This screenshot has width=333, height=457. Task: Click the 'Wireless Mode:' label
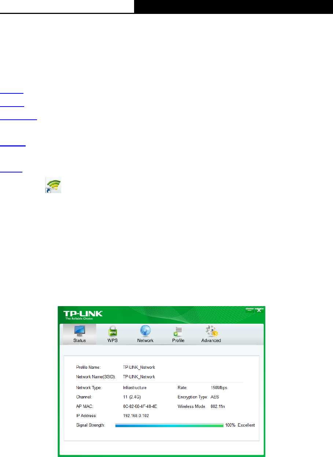pyautogui.click(x=192, y=406)
